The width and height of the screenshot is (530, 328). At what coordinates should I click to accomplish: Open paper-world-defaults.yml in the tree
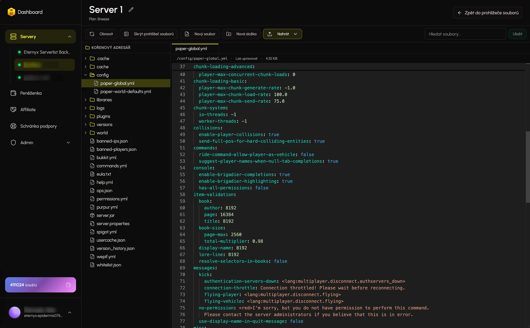click(126, 91)
